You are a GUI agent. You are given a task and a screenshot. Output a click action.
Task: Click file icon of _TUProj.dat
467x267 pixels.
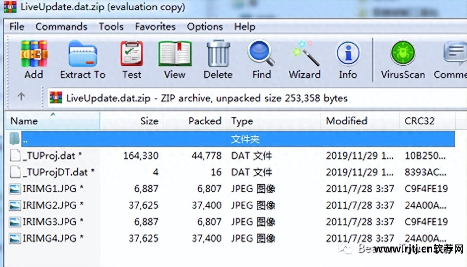point(15,156)
